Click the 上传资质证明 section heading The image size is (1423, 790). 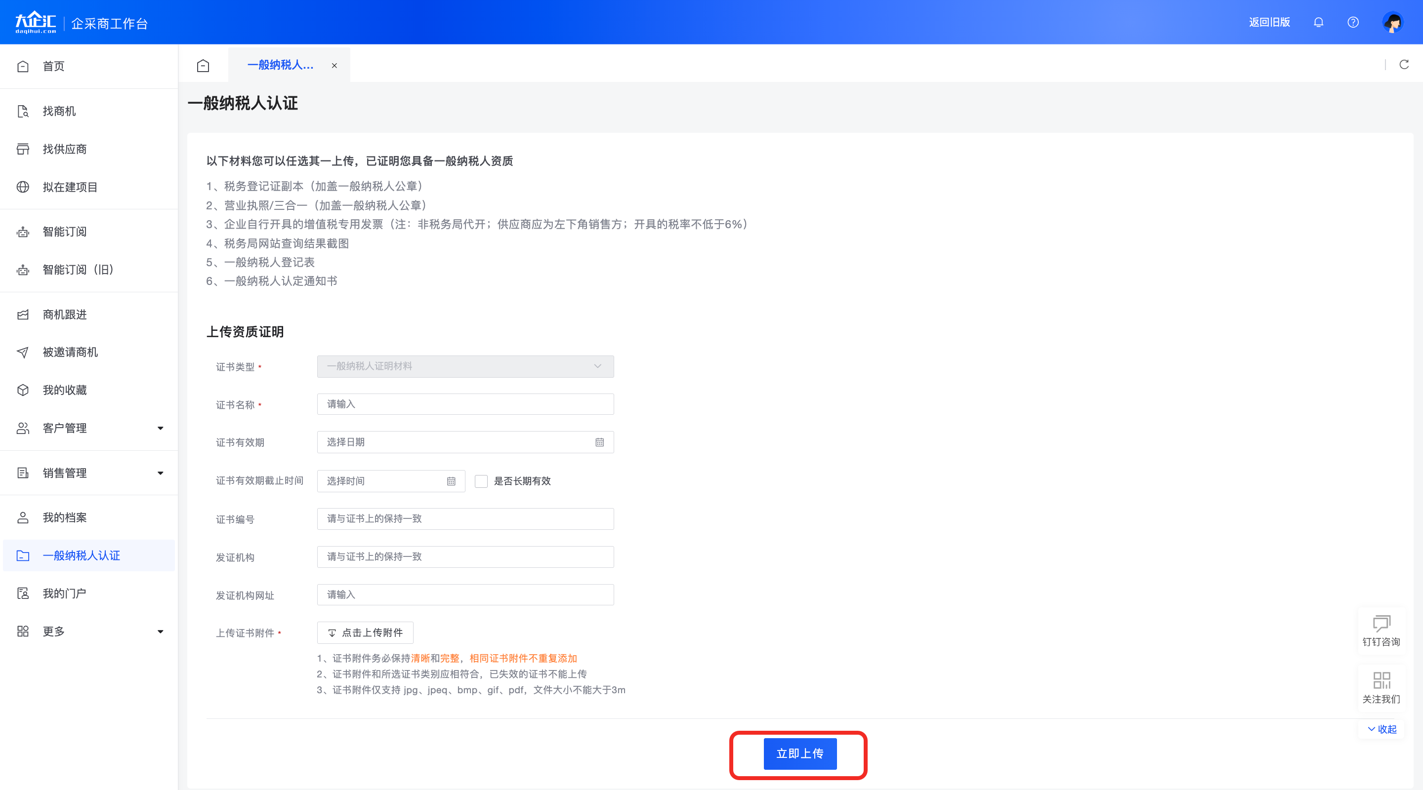click(245, 332)
